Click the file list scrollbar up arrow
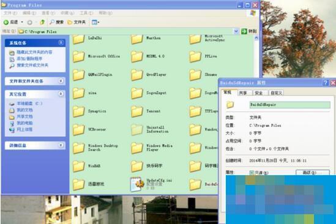 pyautogui.click(x=256, y=38)
